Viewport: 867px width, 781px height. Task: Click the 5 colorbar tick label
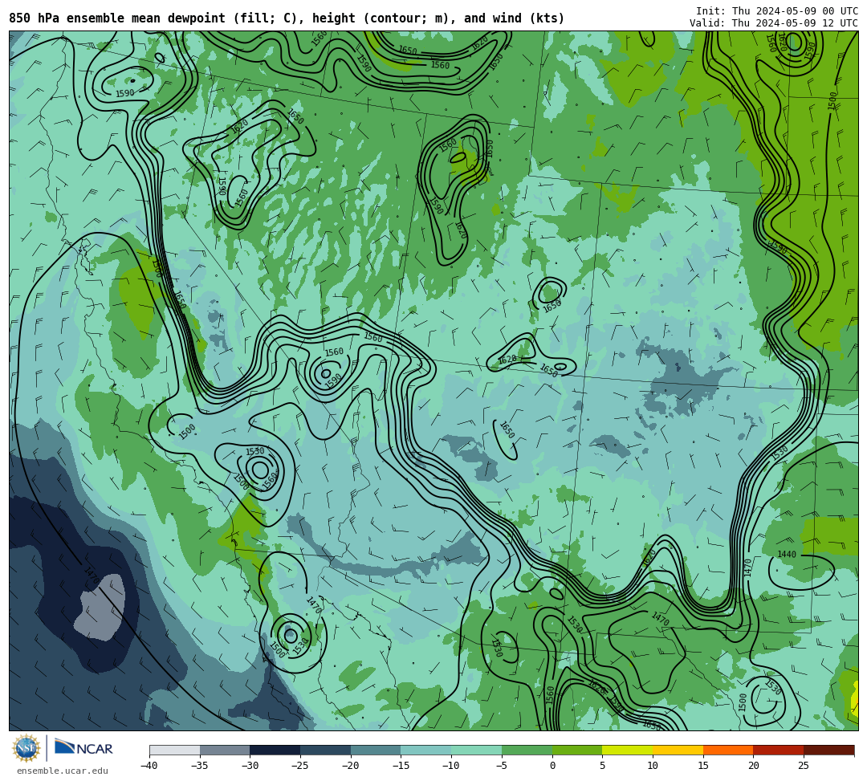click(x=603, y=766)
